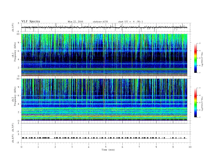Click the ch.2 spectrogram panel

104,100
